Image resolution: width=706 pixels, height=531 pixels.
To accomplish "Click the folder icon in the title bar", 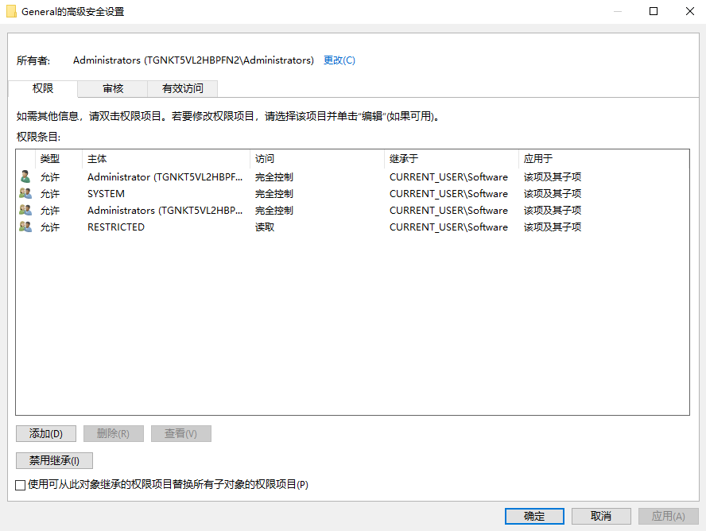I will 11,12.
